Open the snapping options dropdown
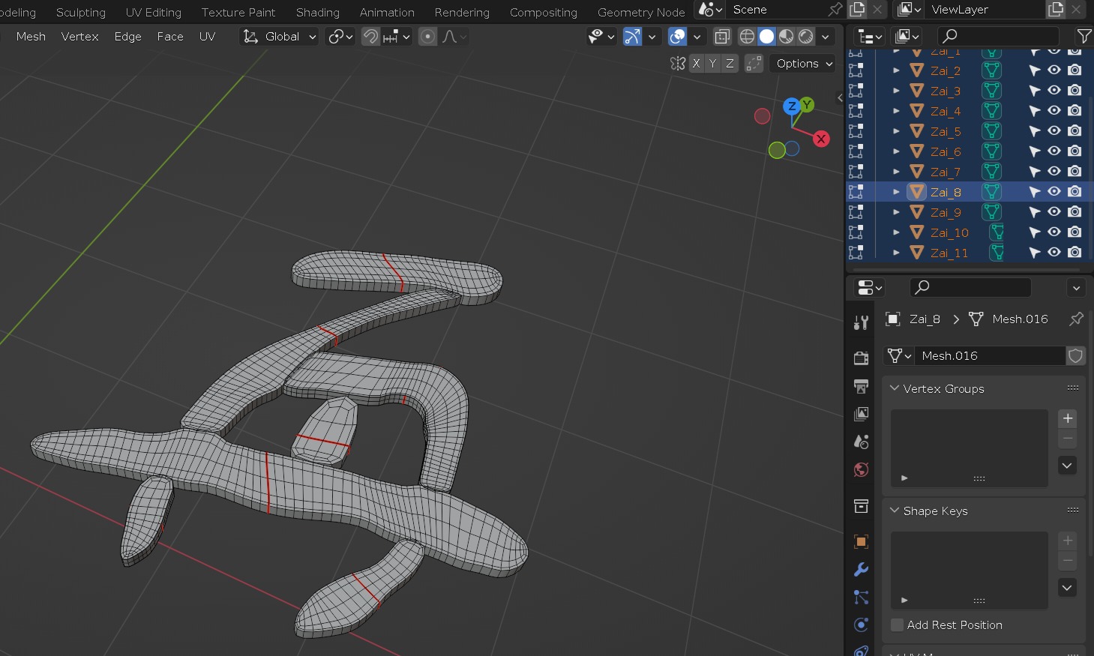The image size is (1094, 656). [x=397, y=37]
